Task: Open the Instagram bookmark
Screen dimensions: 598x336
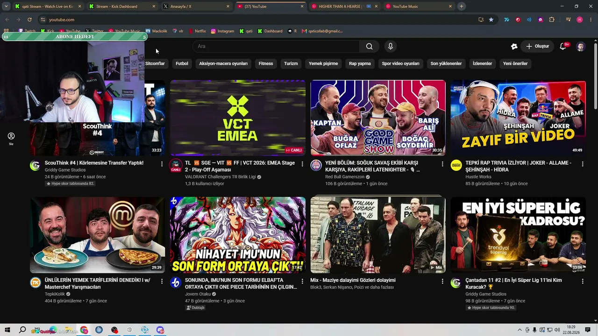Action: [x=222, y=31]
